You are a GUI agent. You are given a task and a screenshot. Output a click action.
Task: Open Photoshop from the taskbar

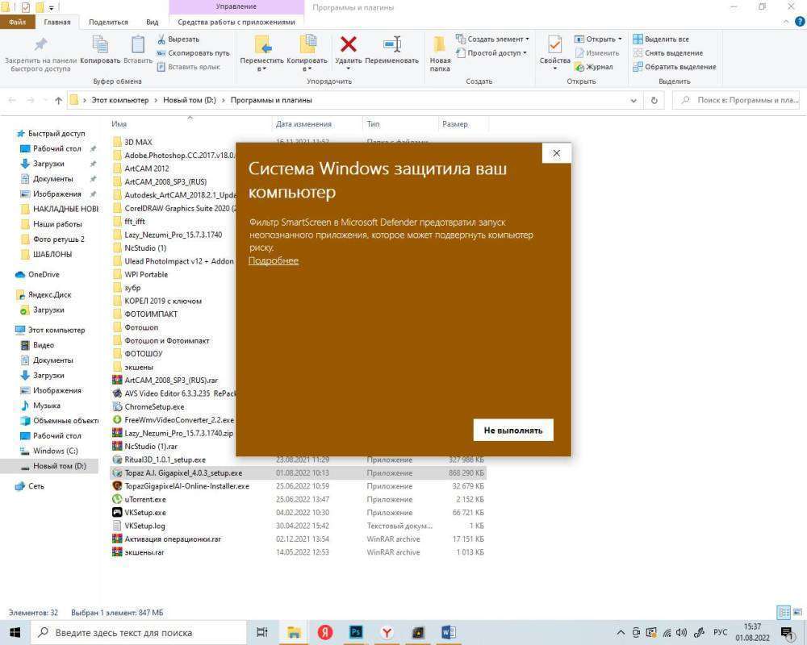356,633
